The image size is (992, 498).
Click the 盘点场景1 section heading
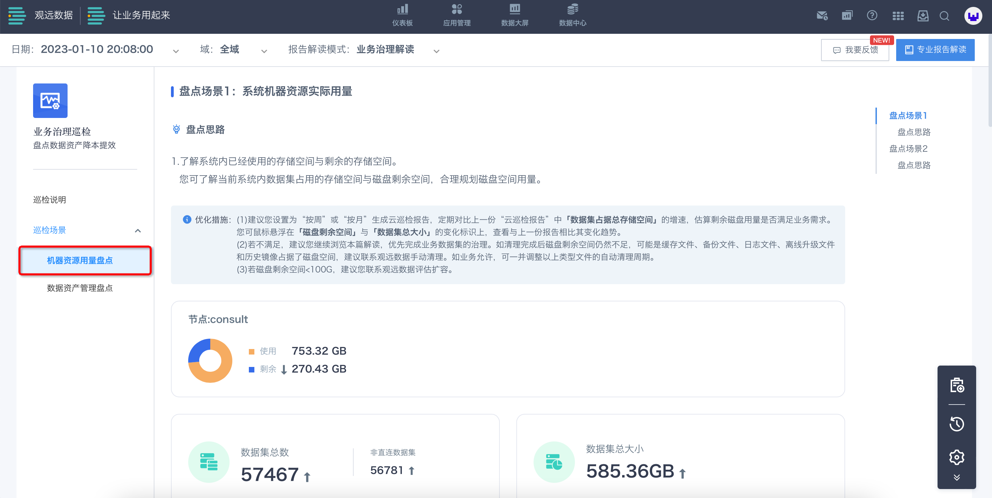[265, 91]
